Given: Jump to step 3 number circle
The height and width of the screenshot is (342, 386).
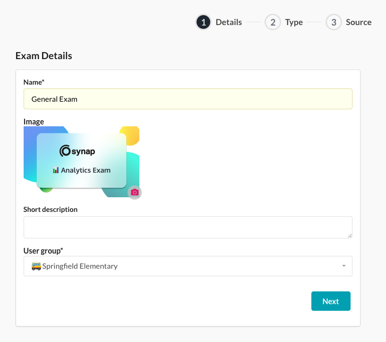Looking at the screenshot, I should pyautogui.click(x=334, y=22).
